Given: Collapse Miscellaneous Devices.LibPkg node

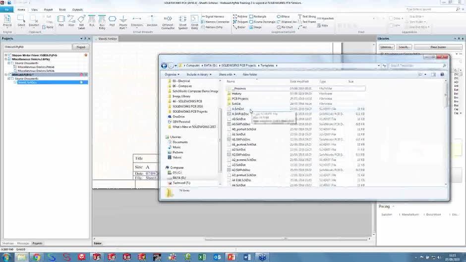Looking at the screenshot, I should pyautogui.click(x=5, y=59).
